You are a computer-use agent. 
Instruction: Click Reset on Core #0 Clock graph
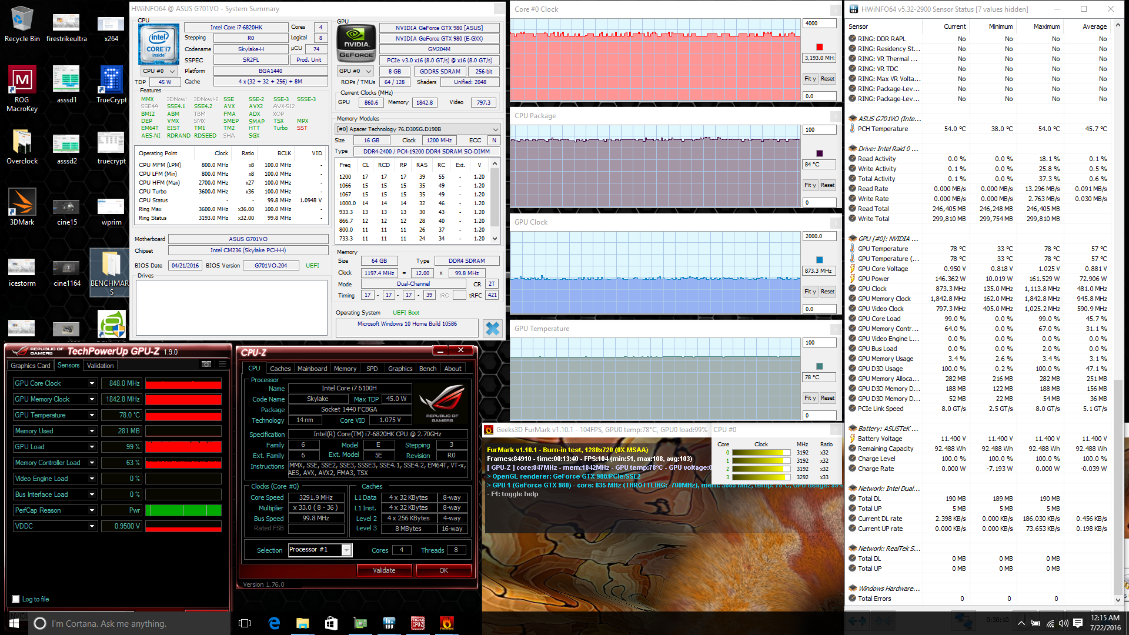[827, 79]
